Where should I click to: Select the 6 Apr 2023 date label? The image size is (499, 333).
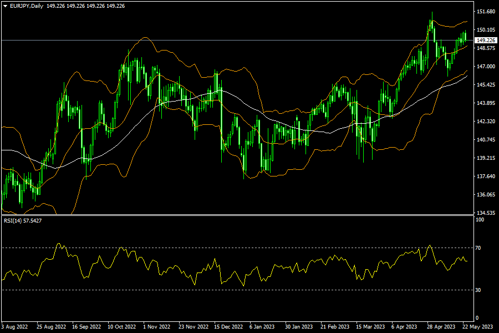coord(404,327)
